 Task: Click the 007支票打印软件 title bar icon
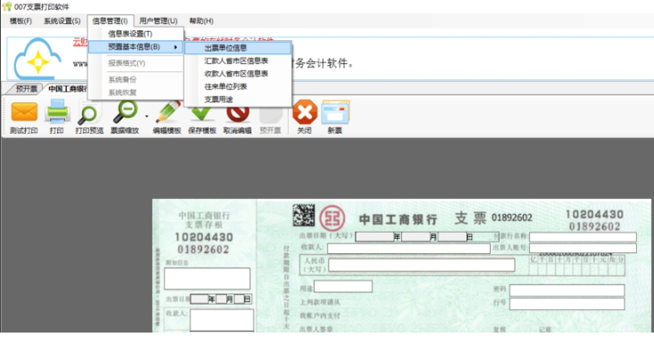point(6,6)
